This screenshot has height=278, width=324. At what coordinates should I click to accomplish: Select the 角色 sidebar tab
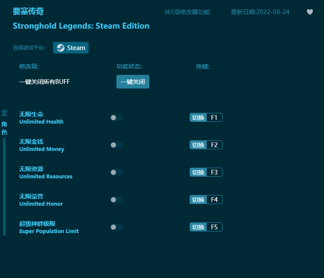coord(4,128)
